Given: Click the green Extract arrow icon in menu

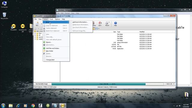Looking at the screenshot, I should pos(44,42).
